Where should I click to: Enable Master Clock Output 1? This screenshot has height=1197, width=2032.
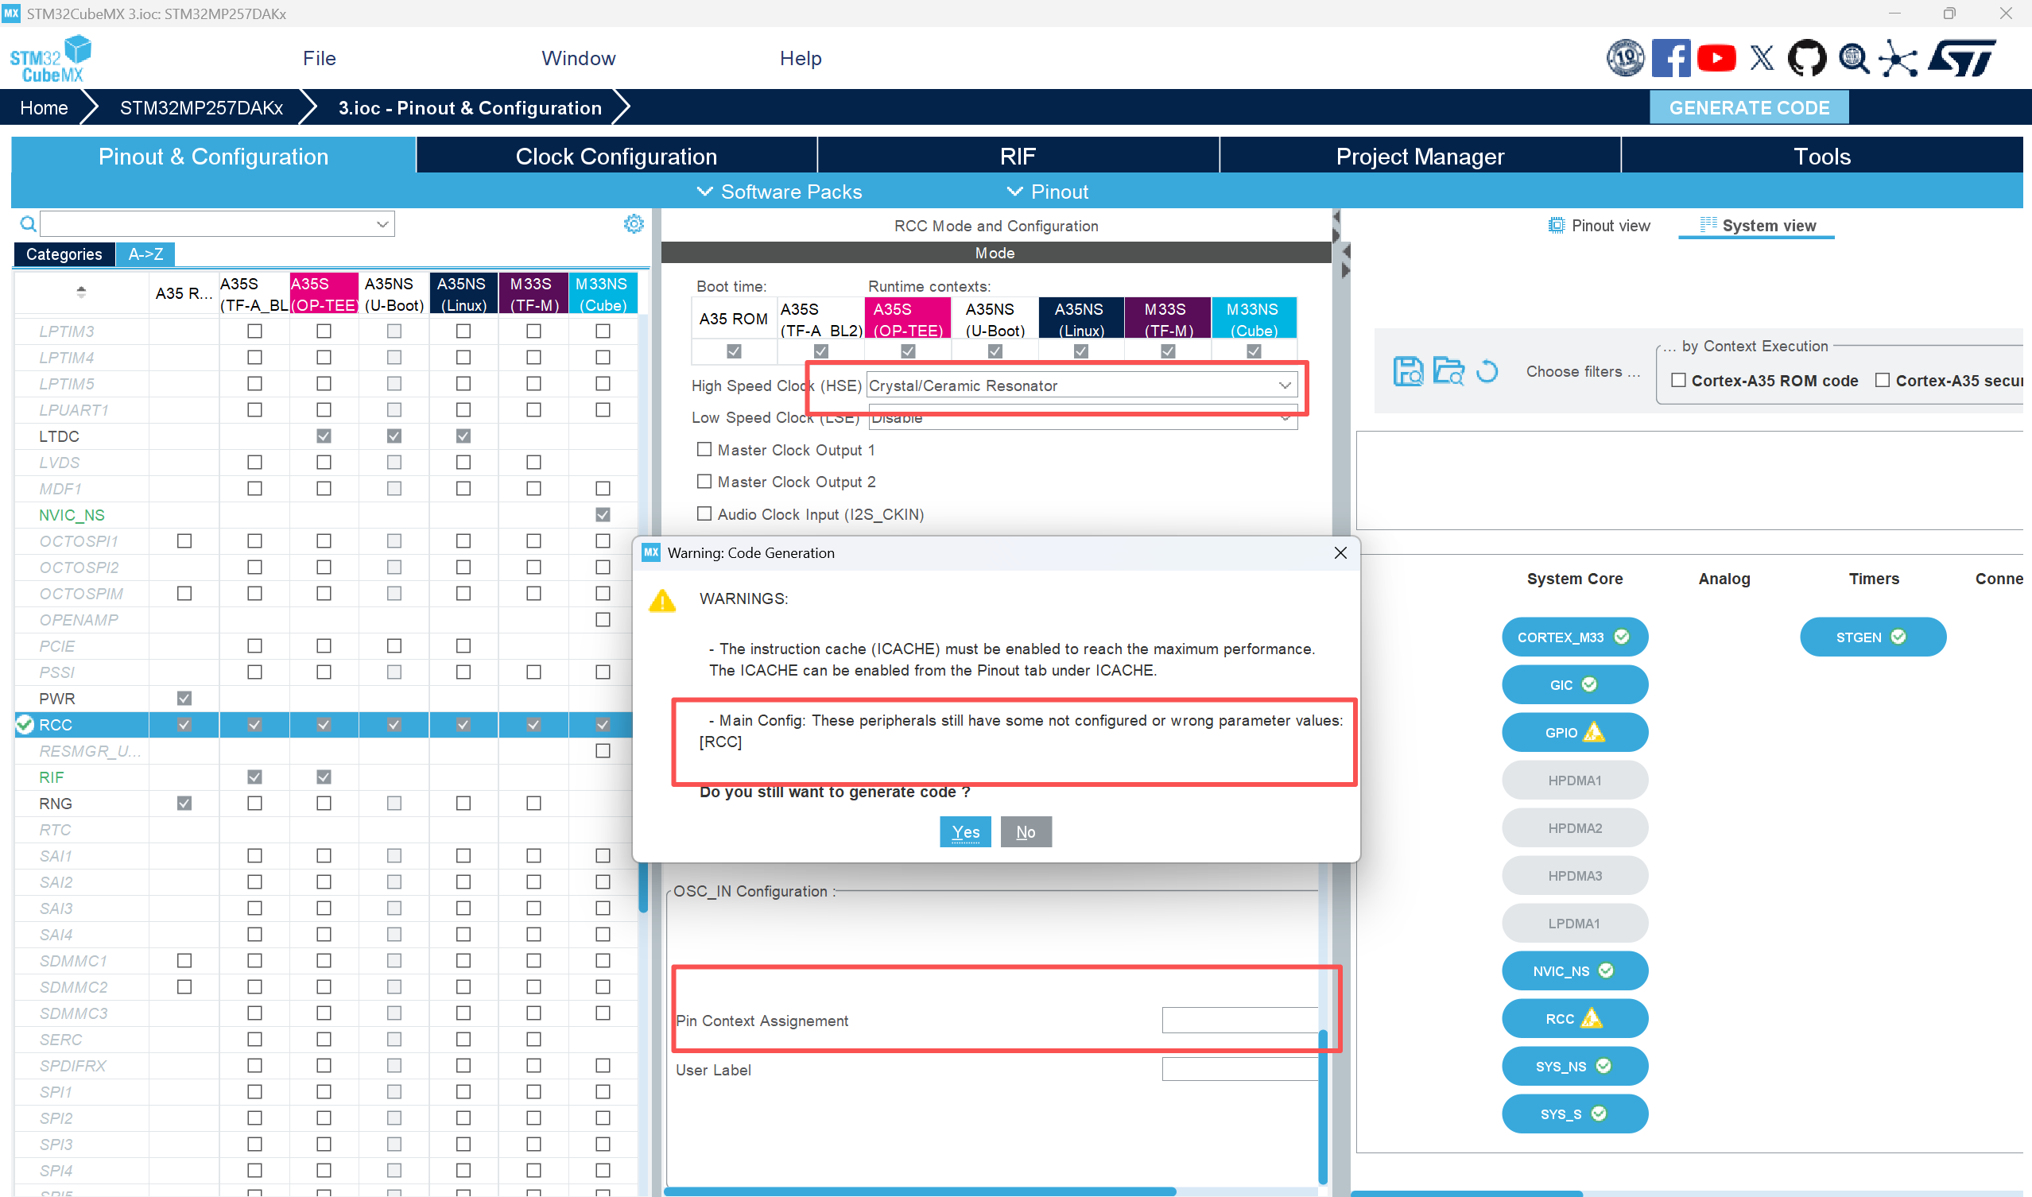click(x=704, y=449)
